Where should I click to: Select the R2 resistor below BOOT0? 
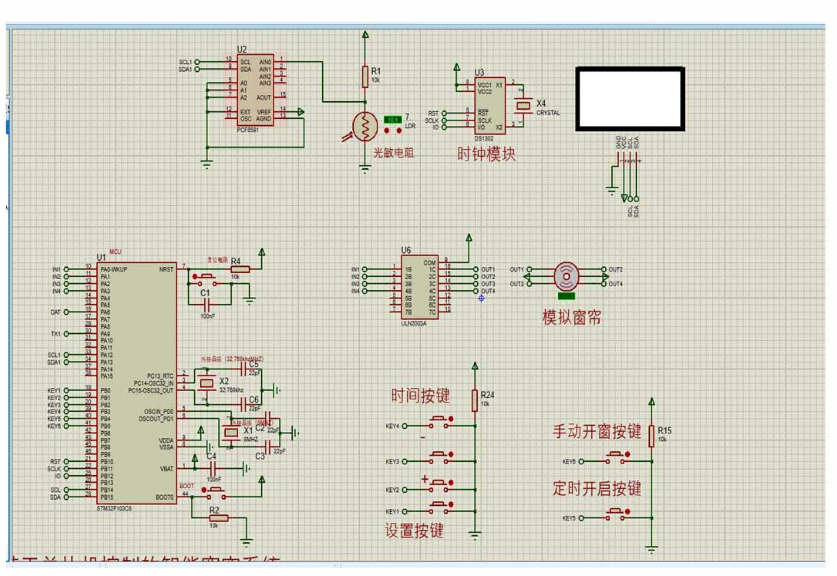tap(218, 518)
